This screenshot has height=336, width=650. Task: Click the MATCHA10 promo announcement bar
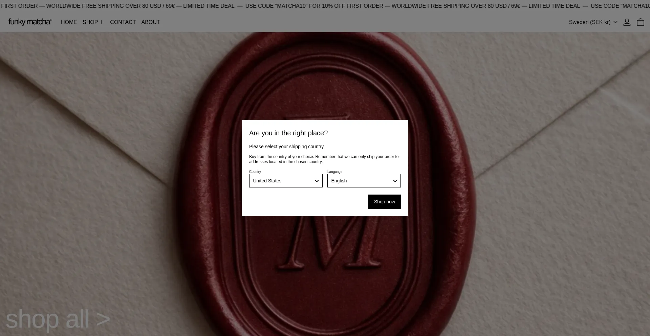325,6
